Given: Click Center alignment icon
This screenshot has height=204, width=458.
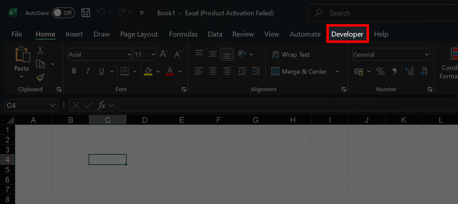Looking at the screenshot, I should coord(213,71).
